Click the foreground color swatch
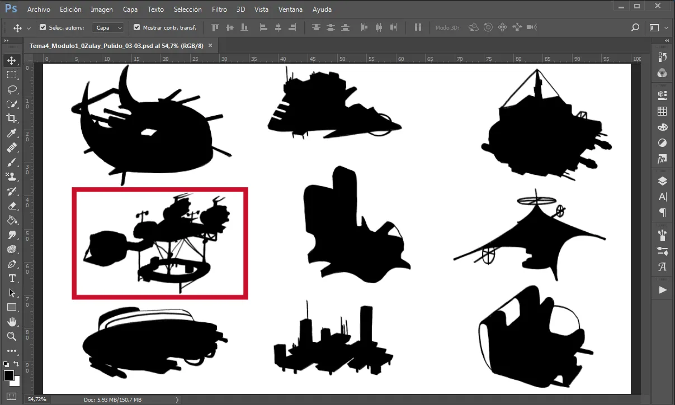This screenshot has height=405, width=675. [8, 375]
